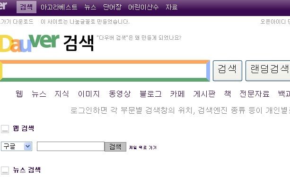The width and height of the screenshot is (290, 177).
Task: Select the 카페 search category
Action: click(177, 94)
